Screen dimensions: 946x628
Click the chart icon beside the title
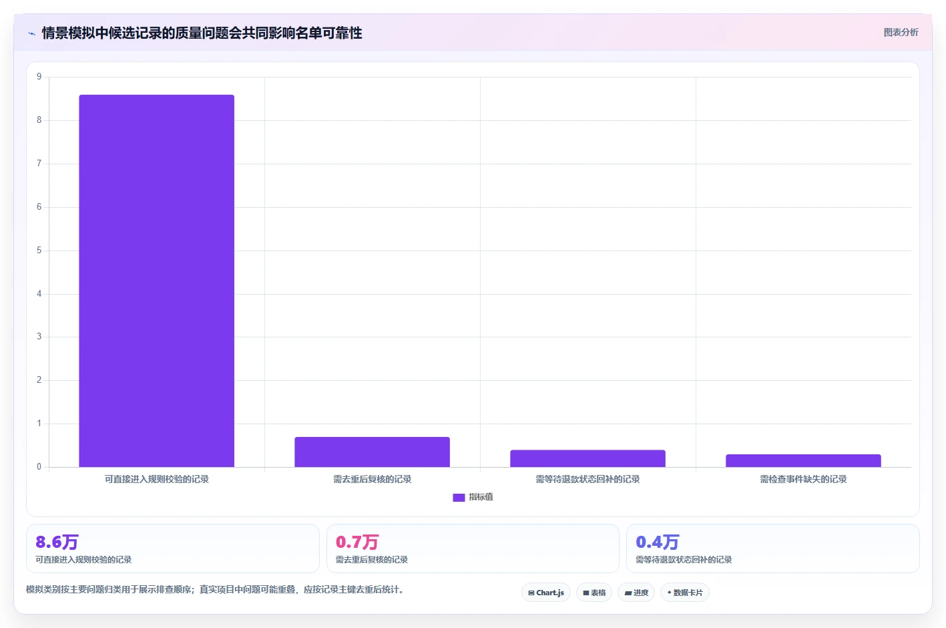tap(31, 33)
